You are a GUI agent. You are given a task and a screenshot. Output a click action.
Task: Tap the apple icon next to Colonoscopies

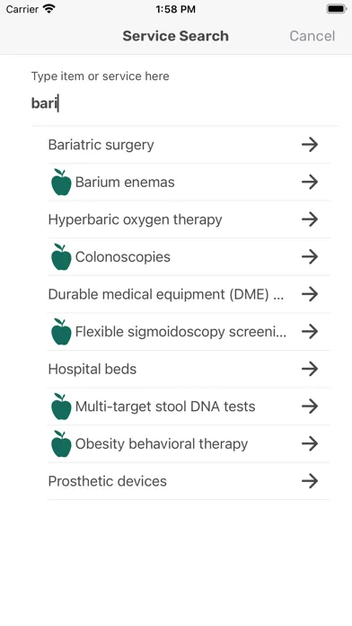tap(61, 256)
